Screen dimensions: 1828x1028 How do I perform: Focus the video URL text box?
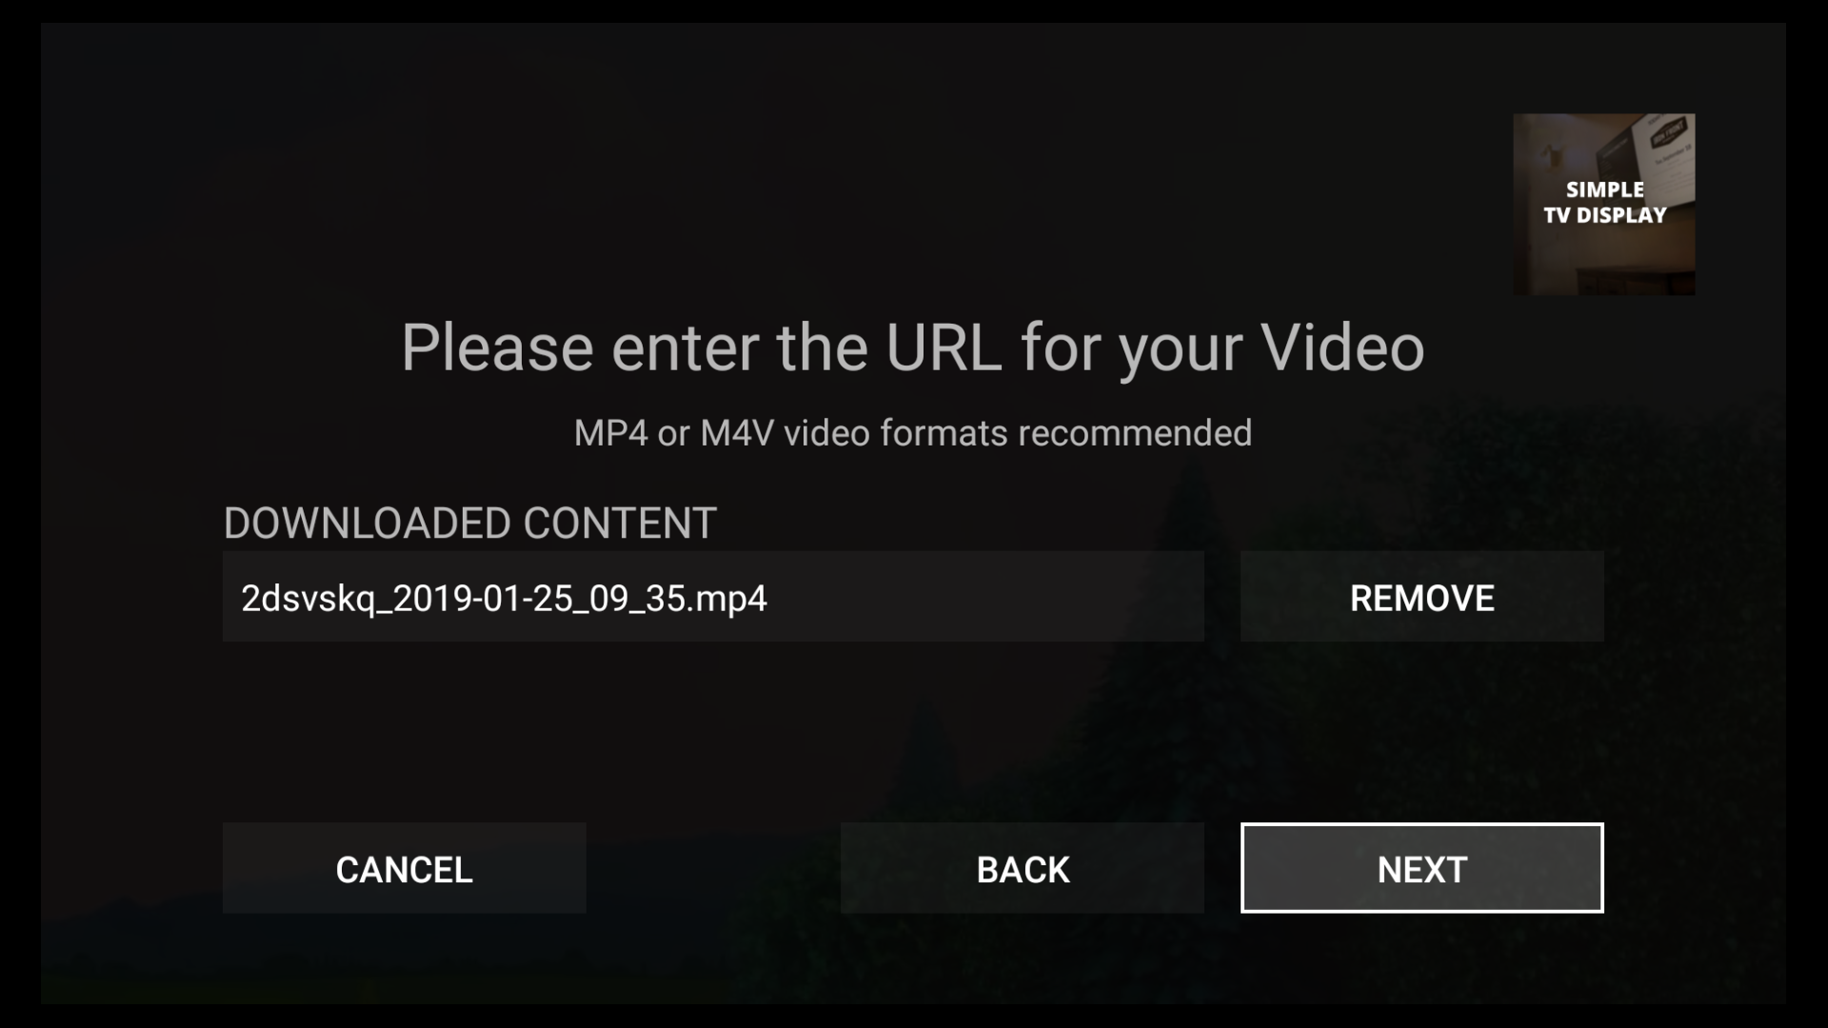point(713,597)
